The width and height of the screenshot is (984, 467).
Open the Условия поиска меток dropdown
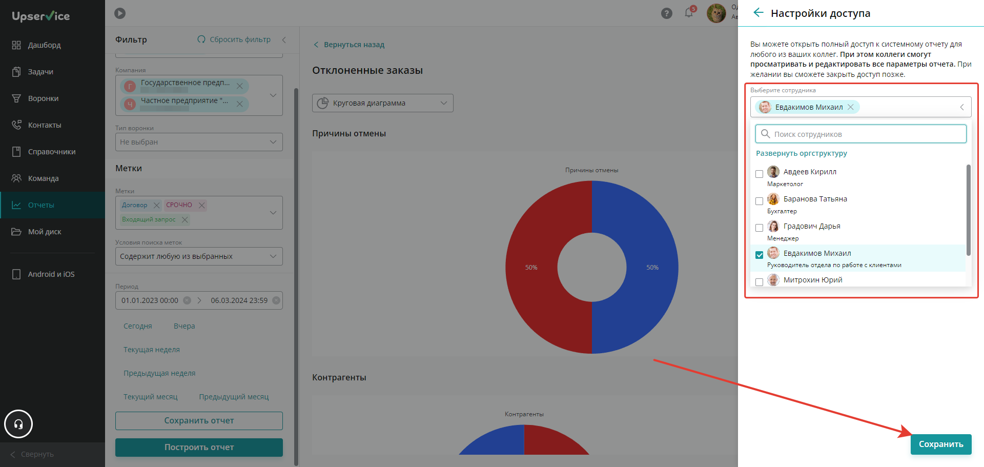[199, 256]
